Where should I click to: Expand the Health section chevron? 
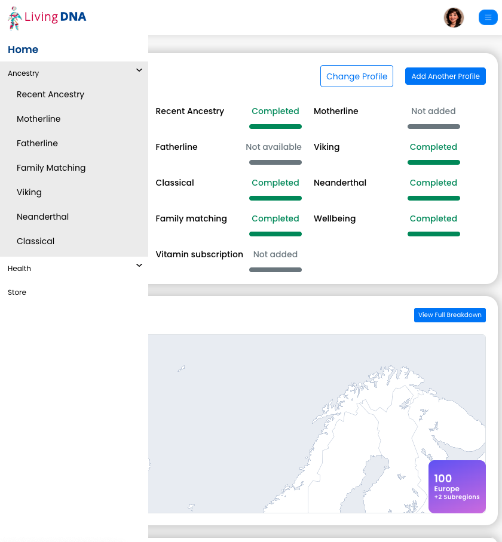coord(139,266)
